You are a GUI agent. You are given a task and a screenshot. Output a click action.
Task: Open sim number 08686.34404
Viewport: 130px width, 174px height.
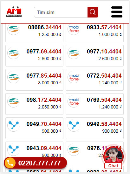[x=45, y=27]
